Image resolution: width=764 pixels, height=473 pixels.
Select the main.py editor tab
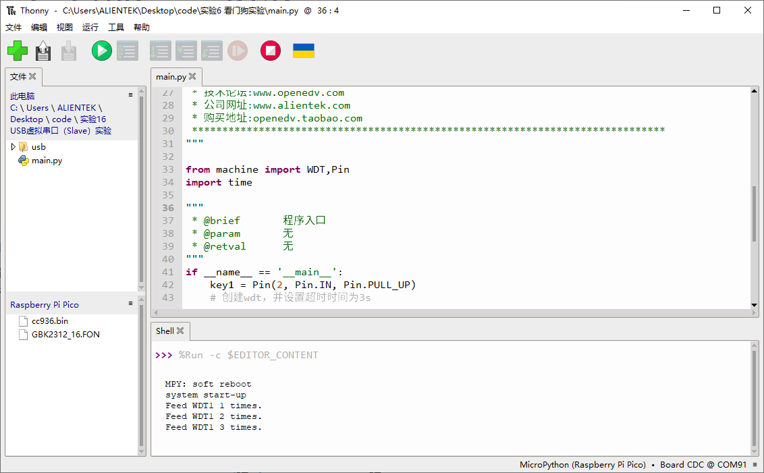tap(171, 76)
